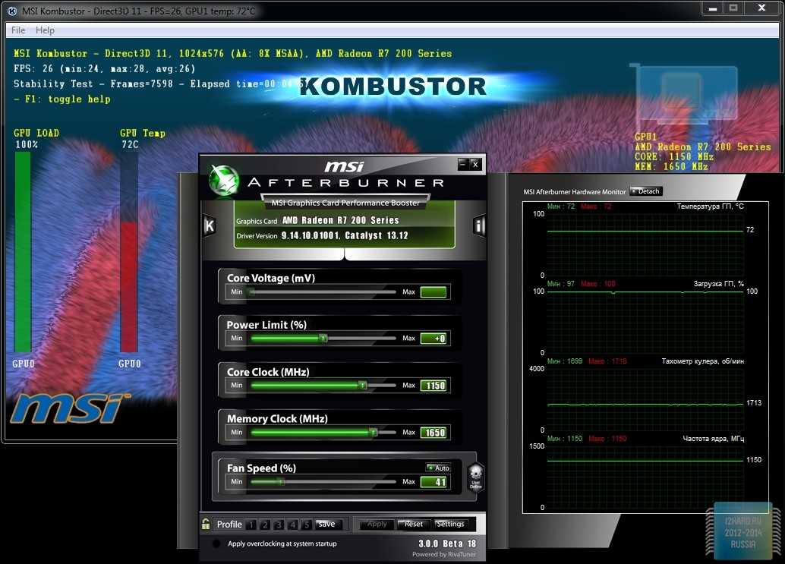
Task: Toggle the profile lock padlock icon
Action: click(206, 524)
